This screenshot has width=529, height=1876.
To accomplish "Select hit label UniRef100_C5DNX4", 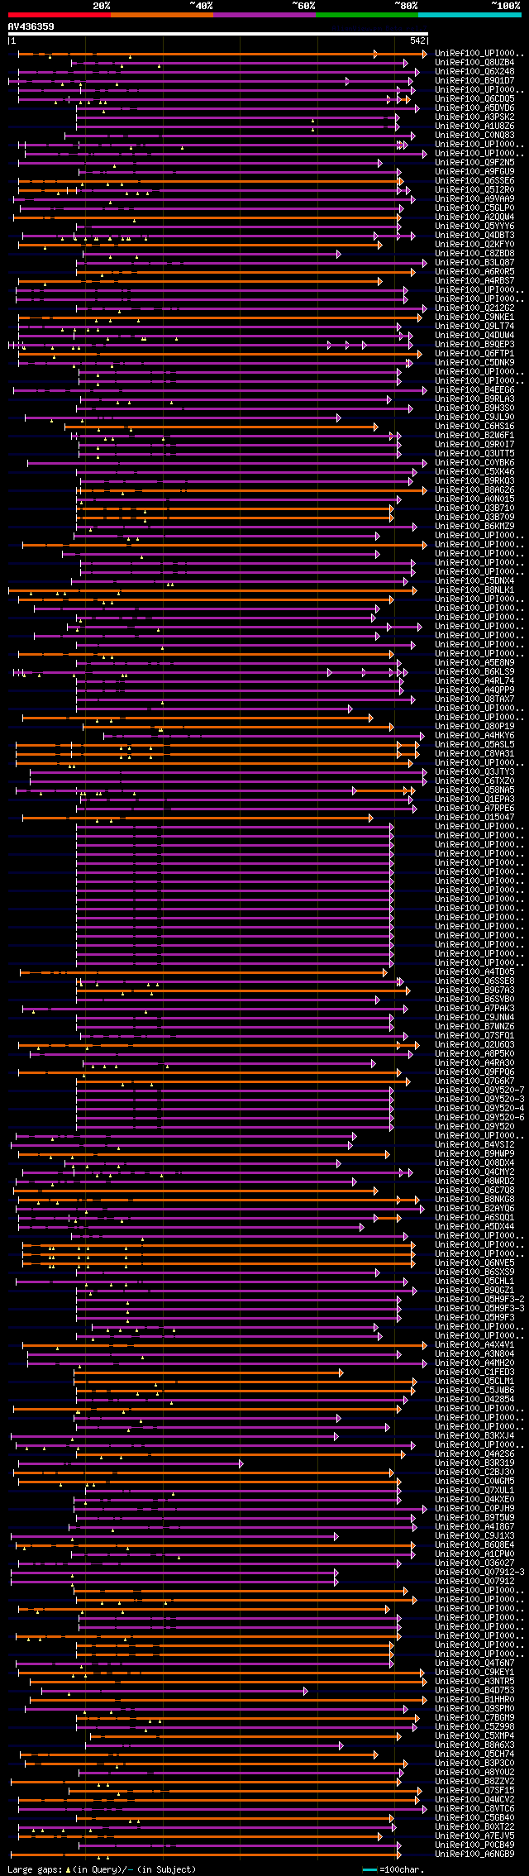I will [474, 581].
